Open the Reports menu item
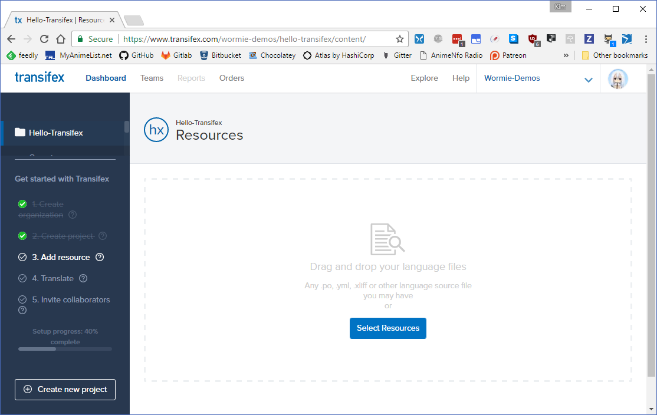Screen dimensions: 657x415 click(191, 78)
